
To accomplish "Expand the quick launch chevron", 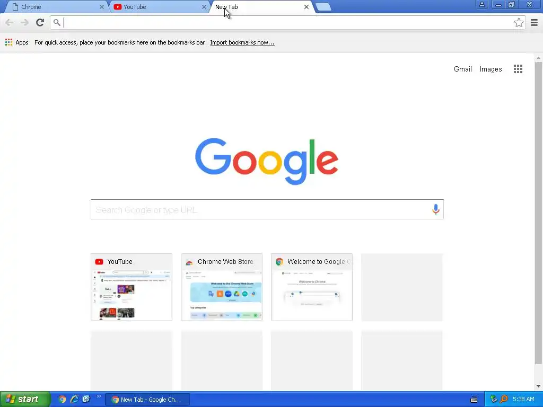I will point(99,396).
